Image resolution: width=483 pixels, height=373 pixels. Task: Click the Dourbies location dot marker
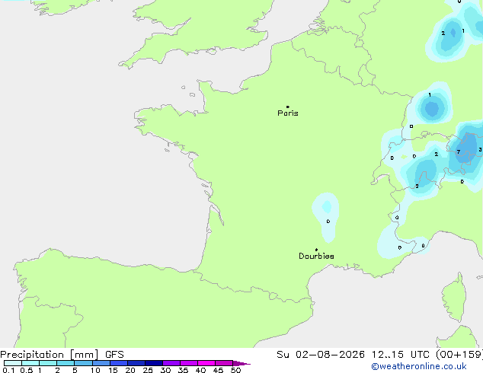click(x=316, y=250)
